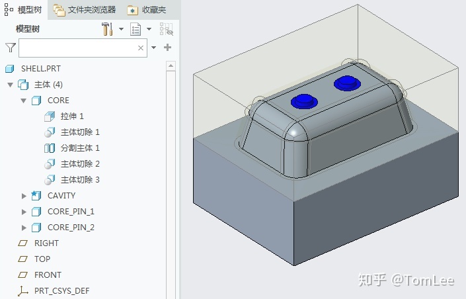Open the model tree settings tools icon

tap(108, 29)
